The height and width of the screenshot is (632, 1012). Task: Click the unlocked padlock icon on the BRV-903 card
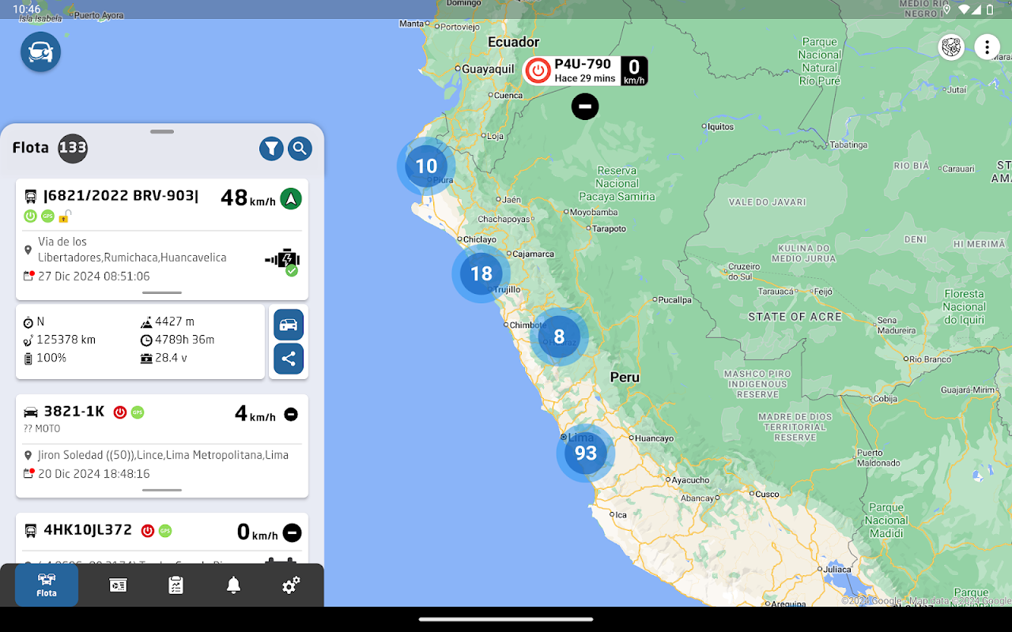65,216
